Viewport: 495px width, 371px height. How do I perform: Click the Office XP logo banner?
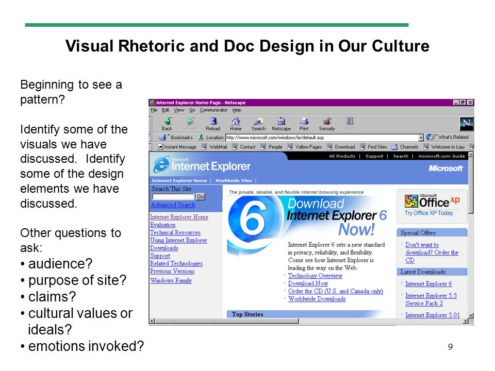point(432,201)
